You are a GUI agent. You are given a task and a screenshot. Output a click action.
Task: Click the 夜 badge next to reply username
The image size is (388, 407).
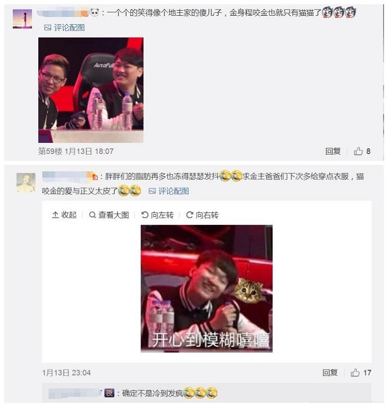pyautogui.click(x=109, y=393)
